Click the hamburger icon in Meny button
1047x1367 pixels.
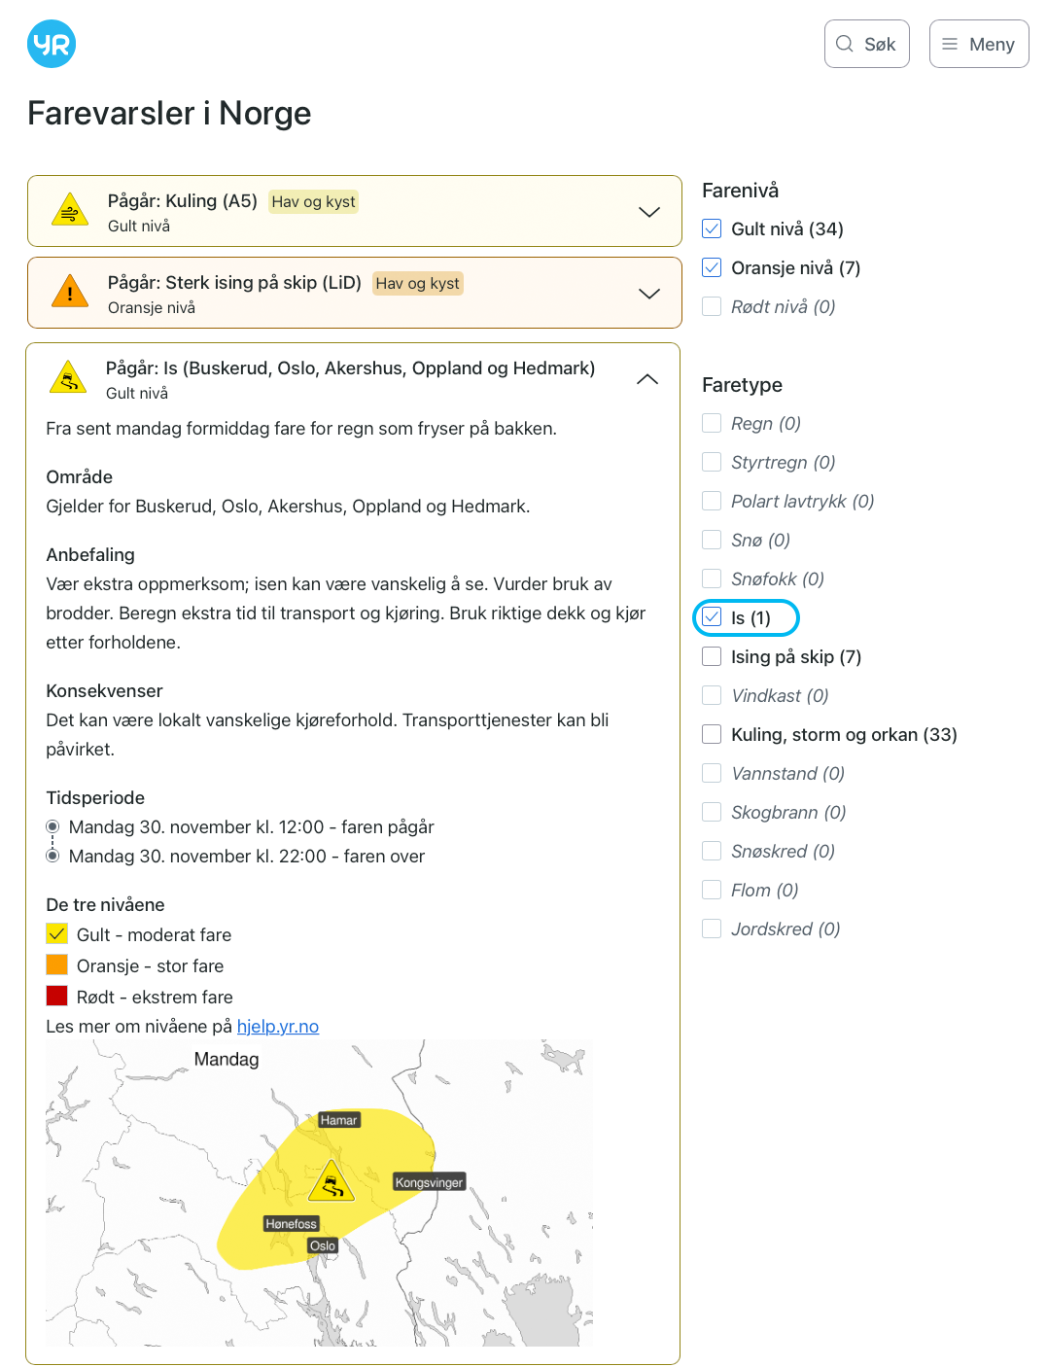950,44
